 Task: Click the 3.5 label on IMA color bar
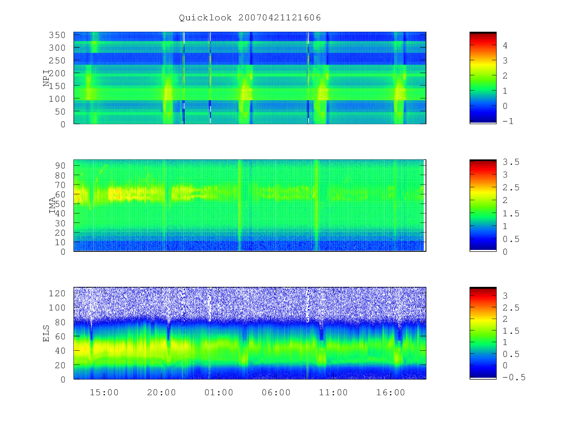pyautogui.click(x=511, y=162)
